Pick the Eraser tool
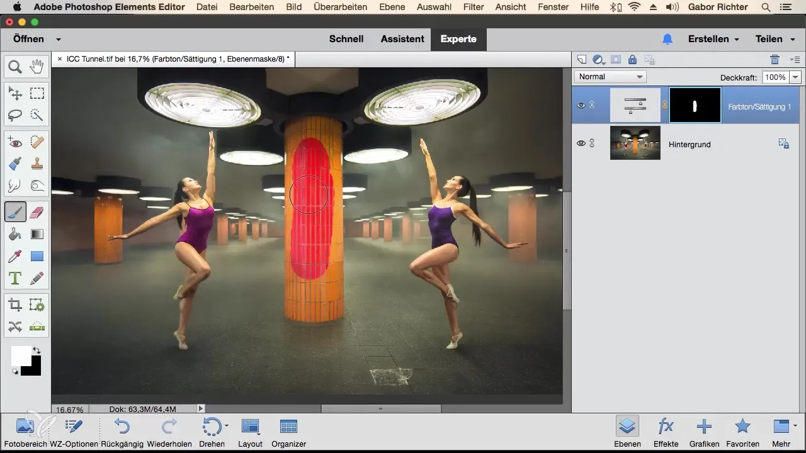806x453 pixels. [x=37, y=212]
